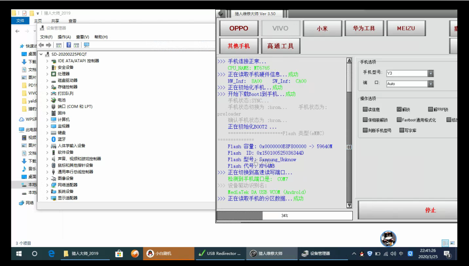Open Cortana search circle on taskbar

34,254
